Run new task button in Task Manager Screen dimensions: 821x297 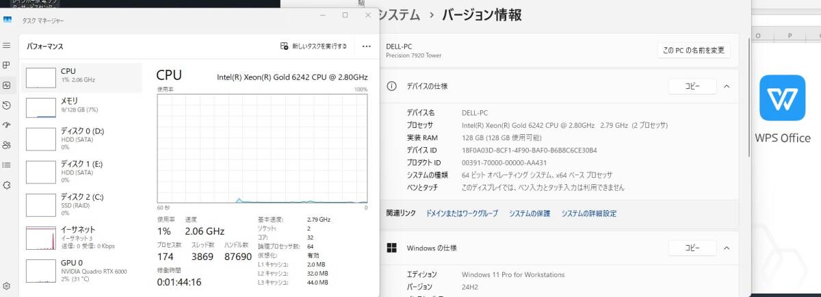click(x=314, y=47)
